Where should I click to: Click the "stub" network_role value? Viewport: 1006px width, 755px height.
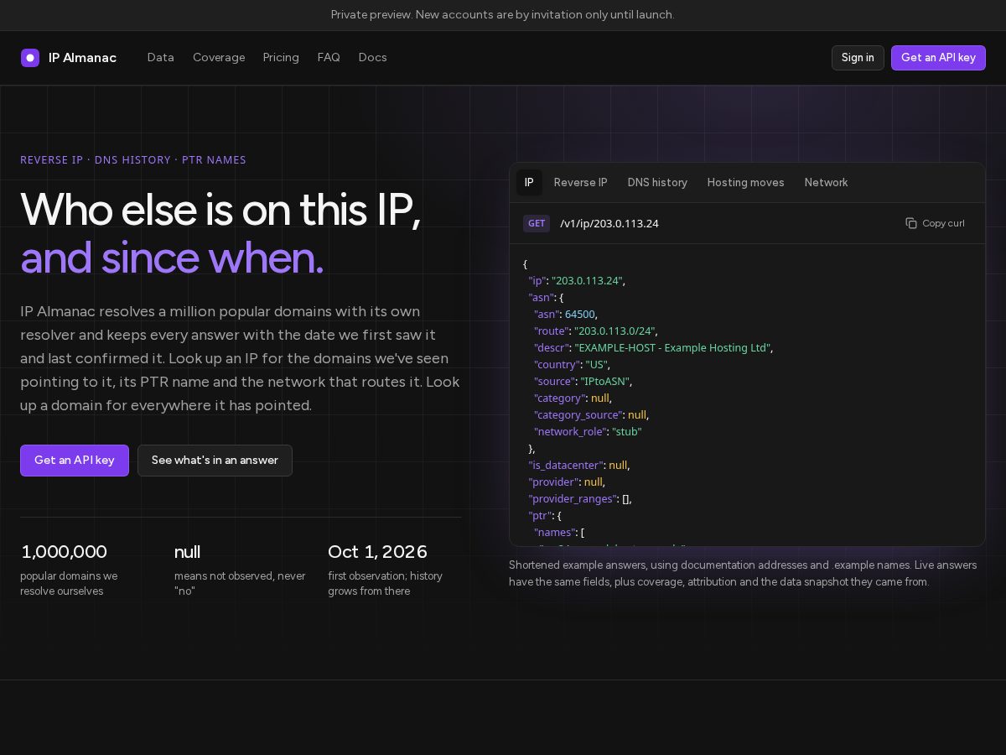[x=627, y=432]
